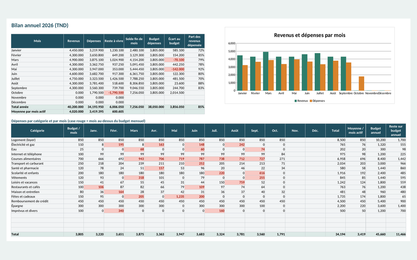Select the total revenus cell 40,200.000

click(x=74, y=107)
